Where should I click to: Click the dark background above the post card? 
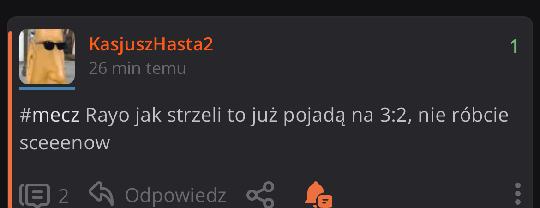pos(270,7)
